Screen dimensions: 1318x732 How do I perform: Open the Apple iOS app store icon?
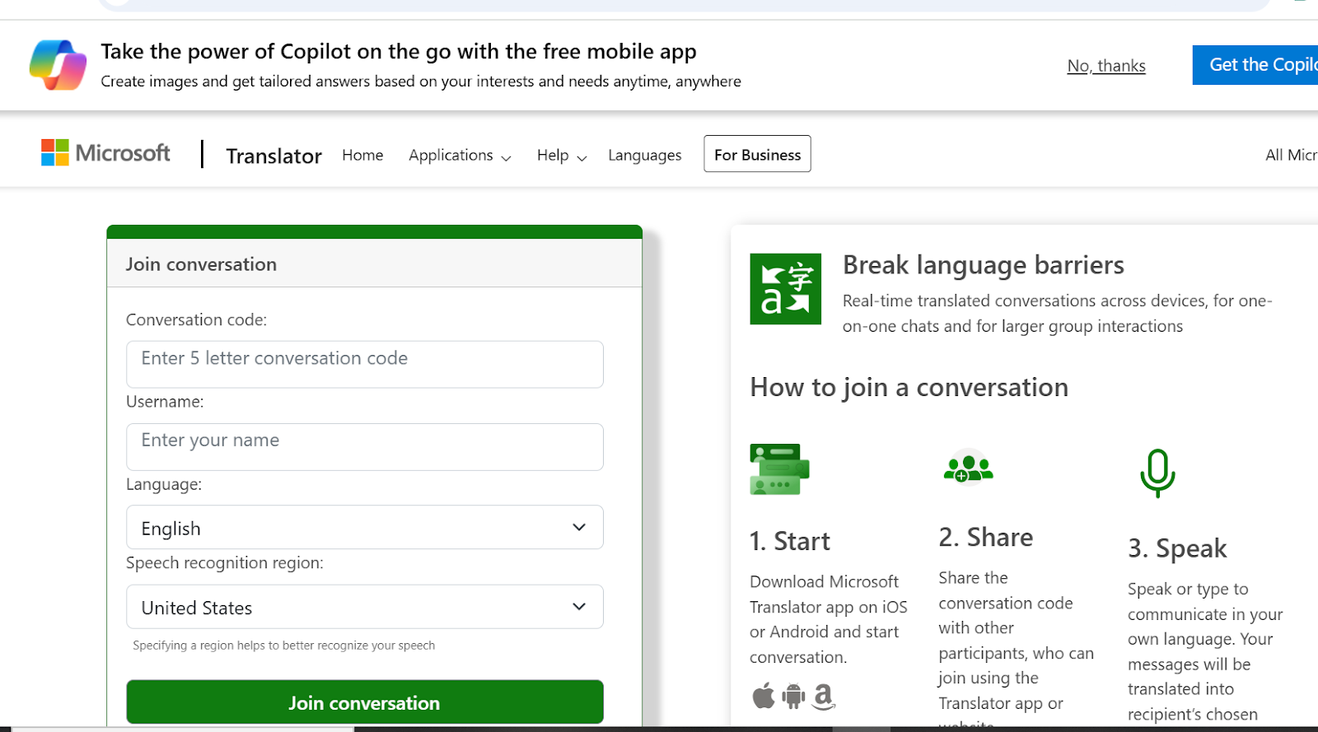(764, 696)
